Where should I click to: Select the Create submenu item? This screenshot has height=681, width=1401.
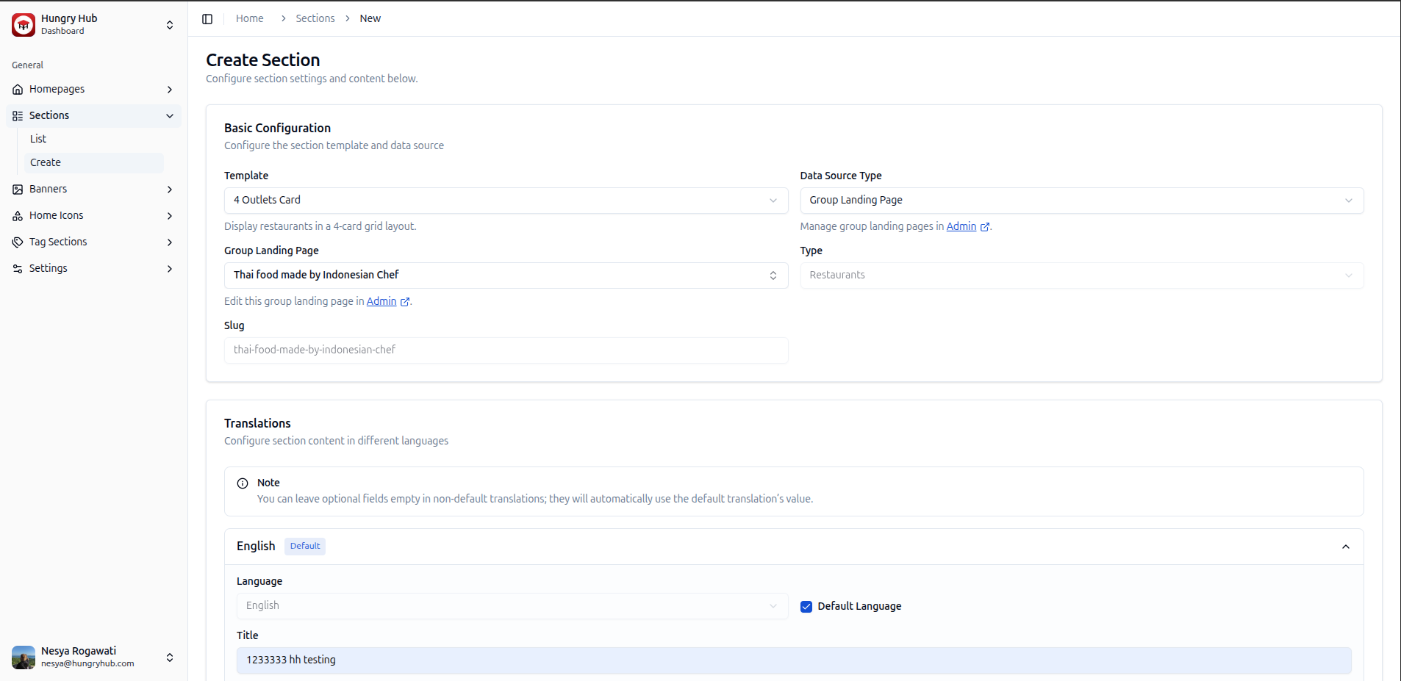point(46,162)
